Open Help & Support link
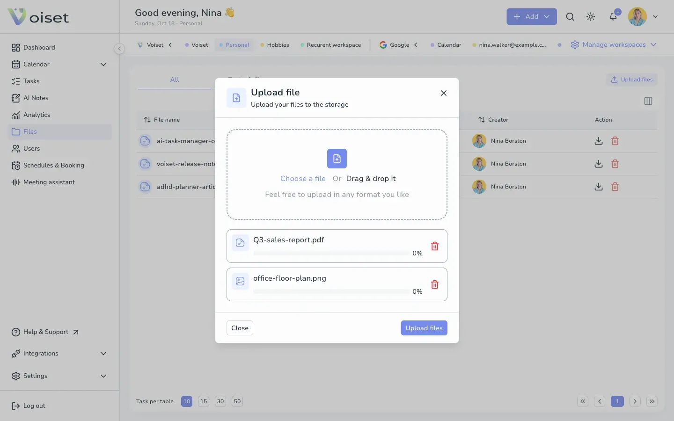Viewport: 674px width, 421px height. click(45, 332)
